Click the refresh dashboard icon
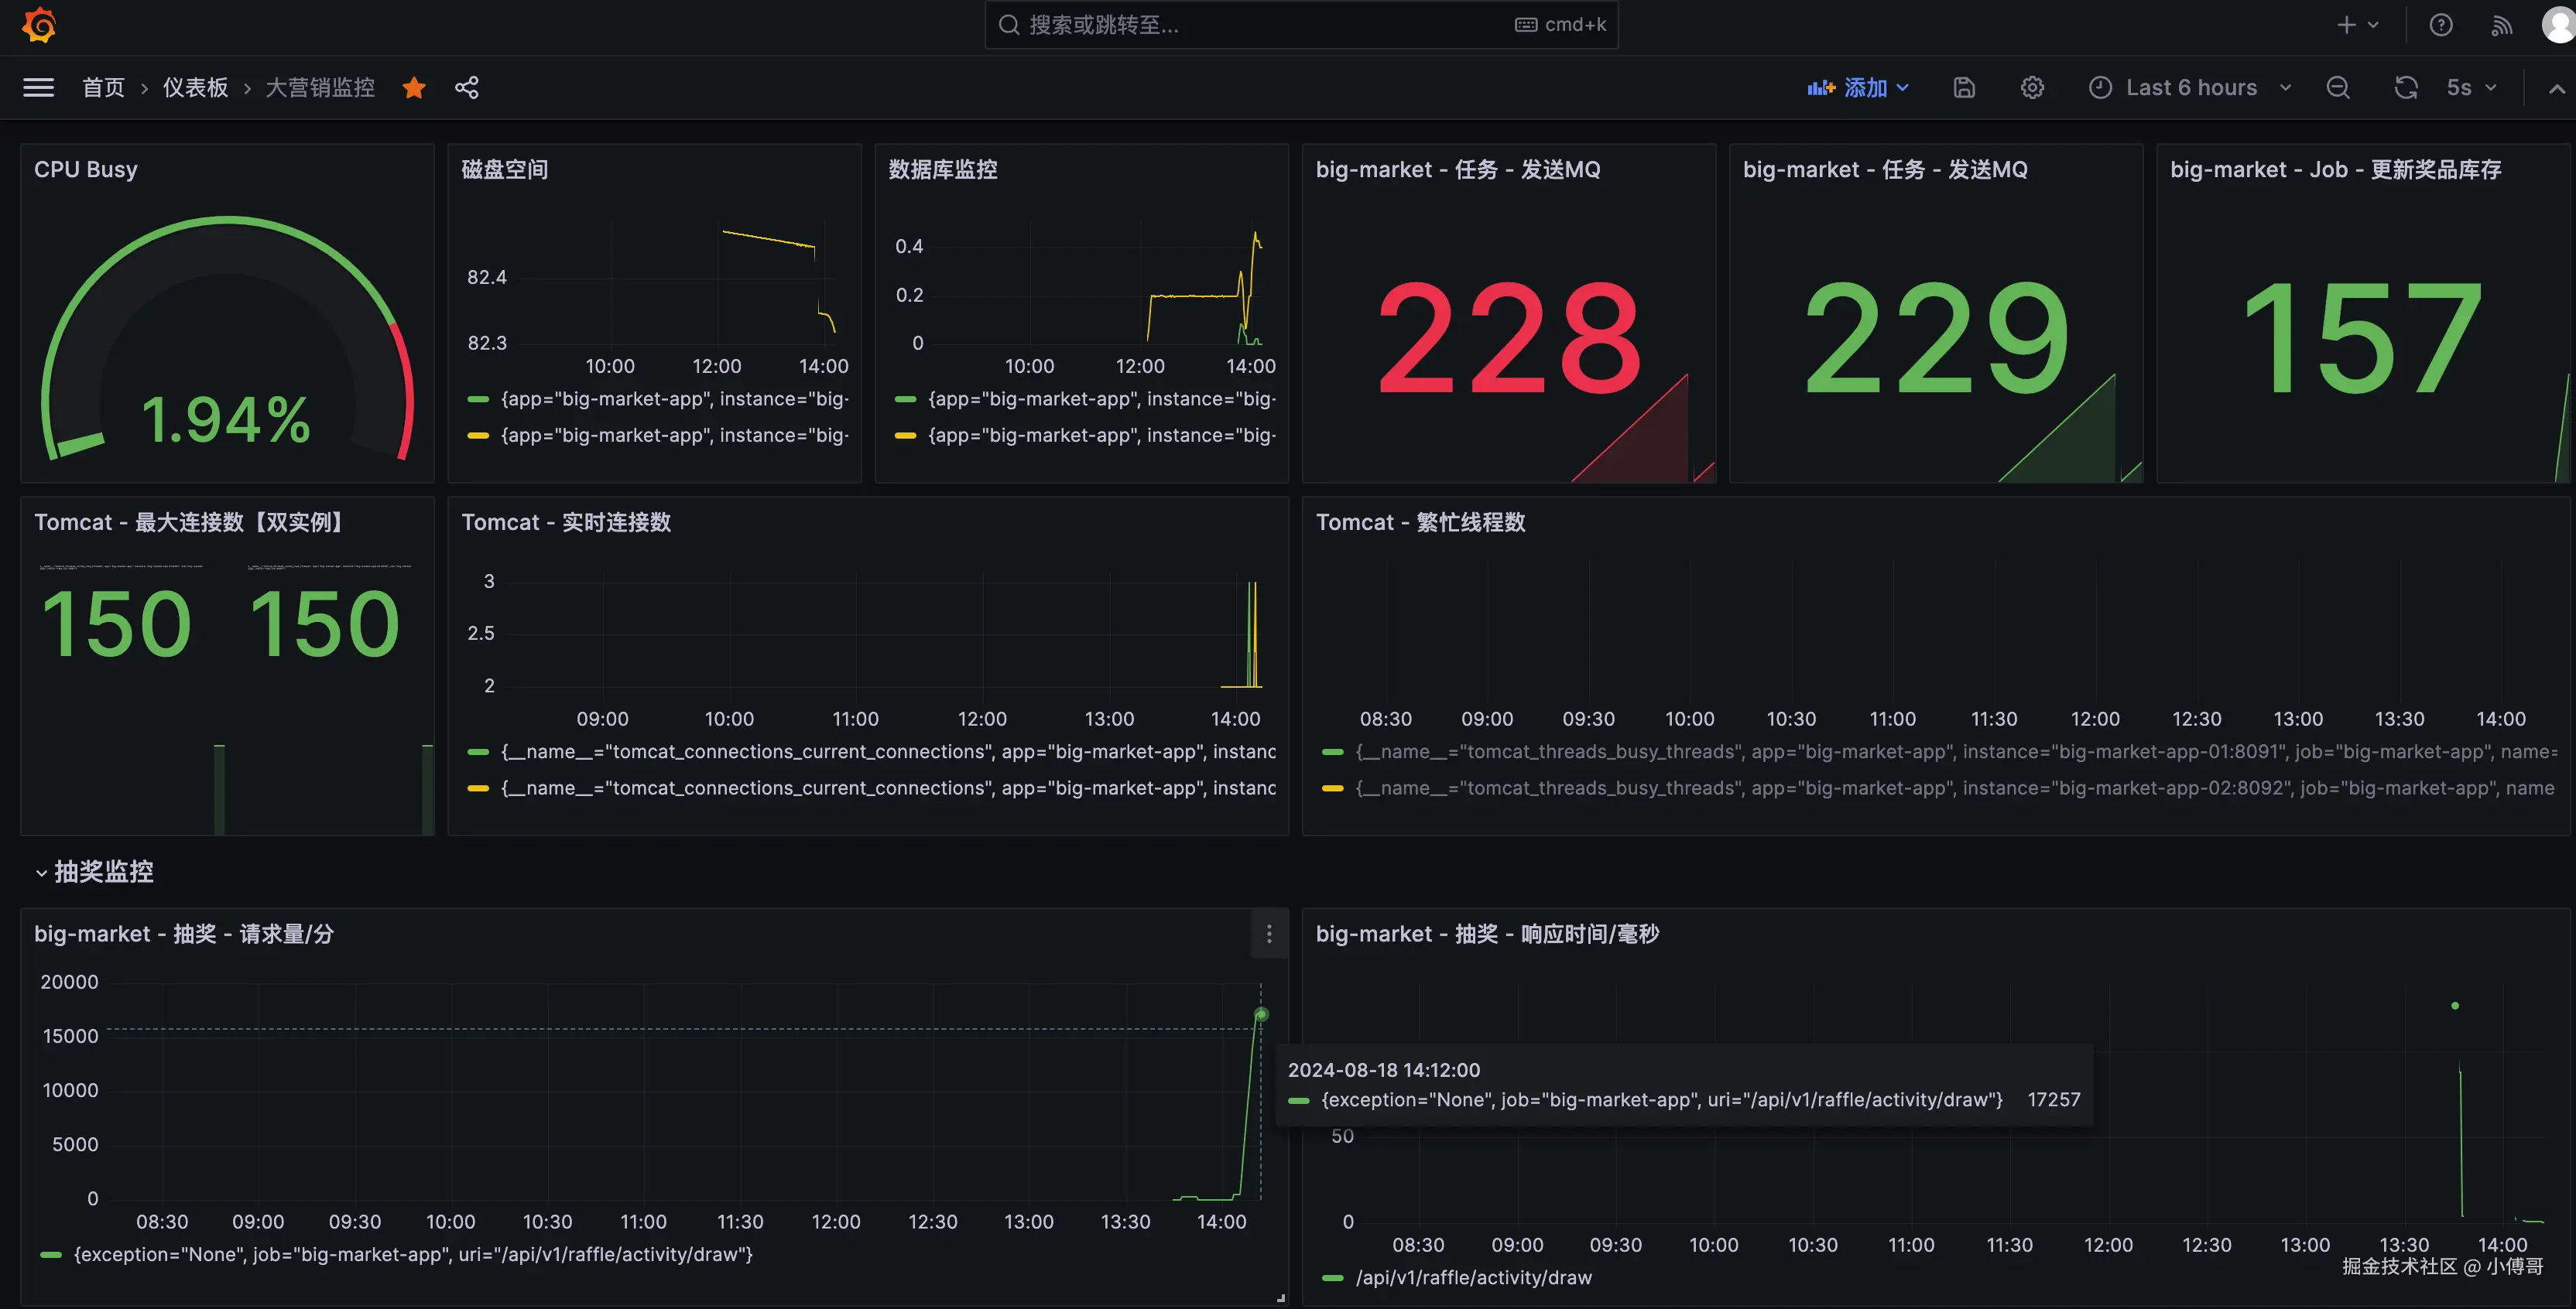The image size is (2576, 1309). [2406, 88]
